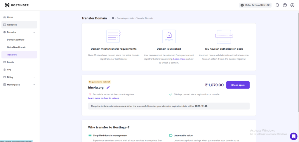Click the authorization code illustration
Viewport: 299px width, 142px height.
(x=224, y=37)
